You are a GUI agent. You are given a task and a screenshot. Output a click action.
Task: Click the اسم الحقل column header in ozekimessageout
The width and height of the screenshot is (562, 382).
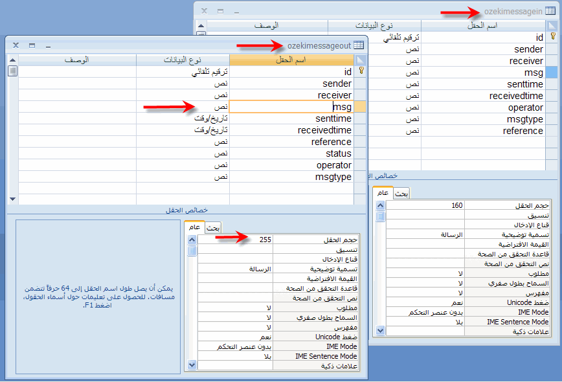click(x=291, y=60)
